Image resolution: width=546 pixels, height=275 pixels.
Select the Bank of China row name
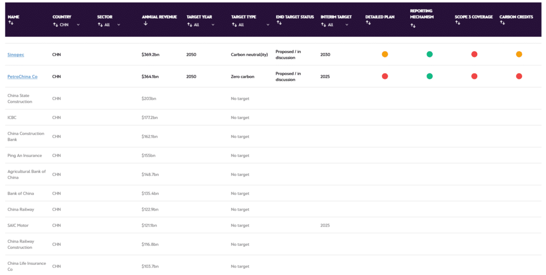(x=21, y=194)
